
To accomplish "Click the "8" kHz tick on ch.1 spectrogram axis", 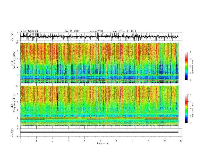I will click(18, 51).
